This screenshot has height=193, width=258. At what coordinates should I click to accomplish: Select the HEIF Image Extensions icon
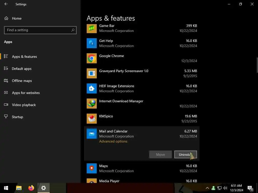(92, 88)
